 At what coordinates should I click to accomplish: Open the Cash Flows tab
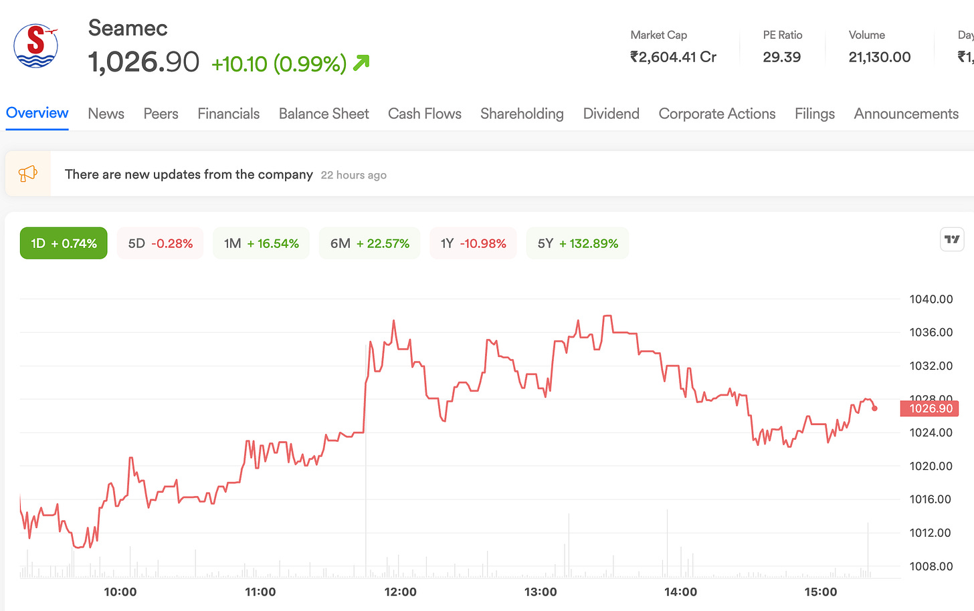tap(425, 114)
